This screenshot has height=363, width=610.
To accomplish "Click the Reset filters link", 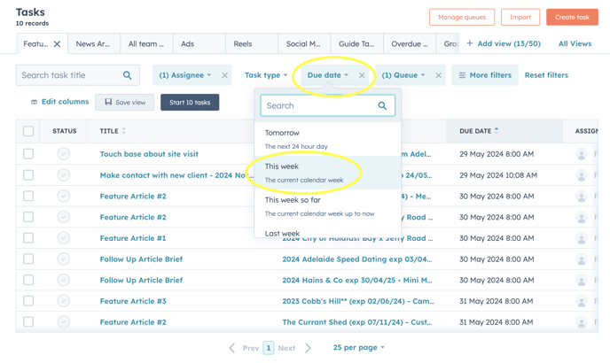I will [x=546, y=75].
